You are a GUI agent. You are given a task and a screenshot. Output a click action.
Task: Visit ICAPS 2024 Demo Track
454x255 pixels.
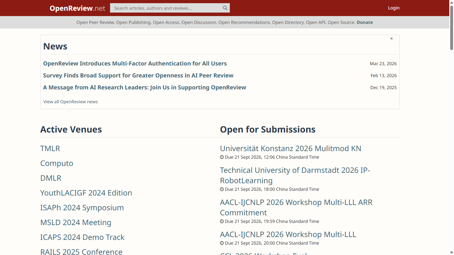coord(82,237)
